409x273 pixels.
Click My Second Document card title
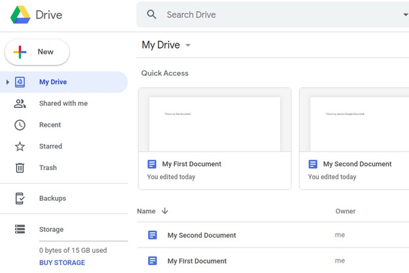click(357, 164)
